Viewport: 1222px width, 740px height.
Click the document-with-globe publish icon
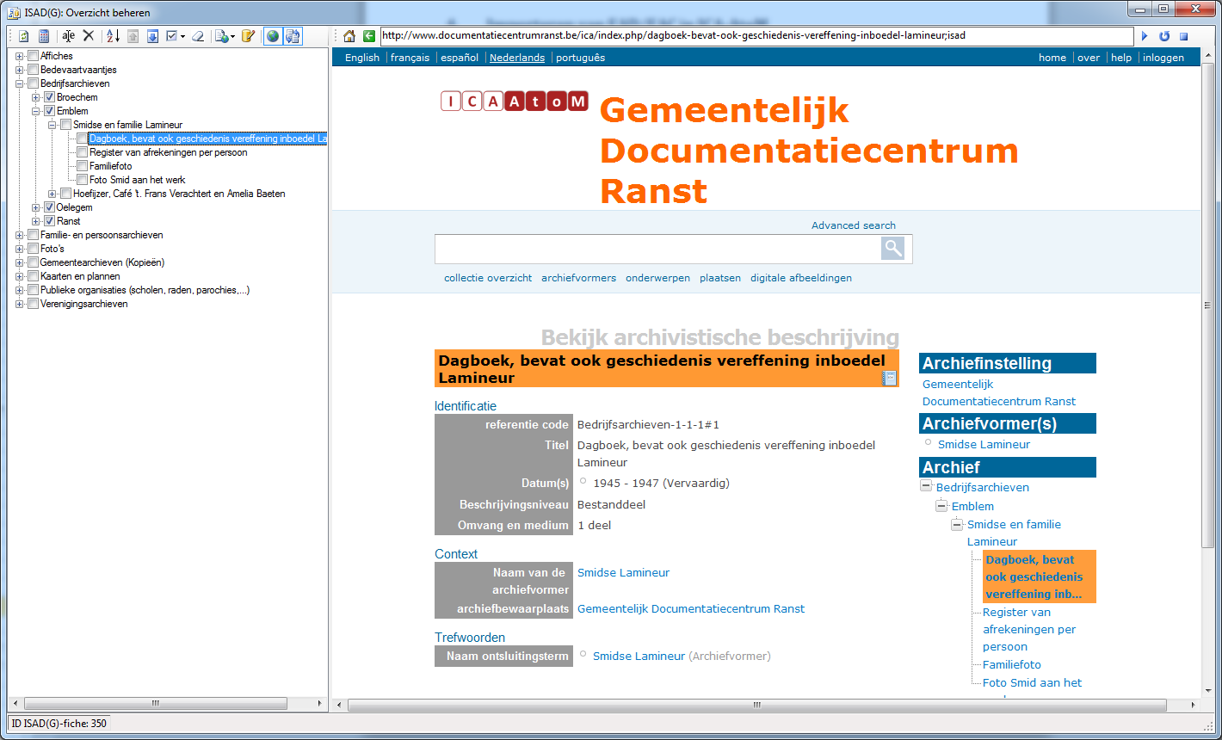pos(221,36)
